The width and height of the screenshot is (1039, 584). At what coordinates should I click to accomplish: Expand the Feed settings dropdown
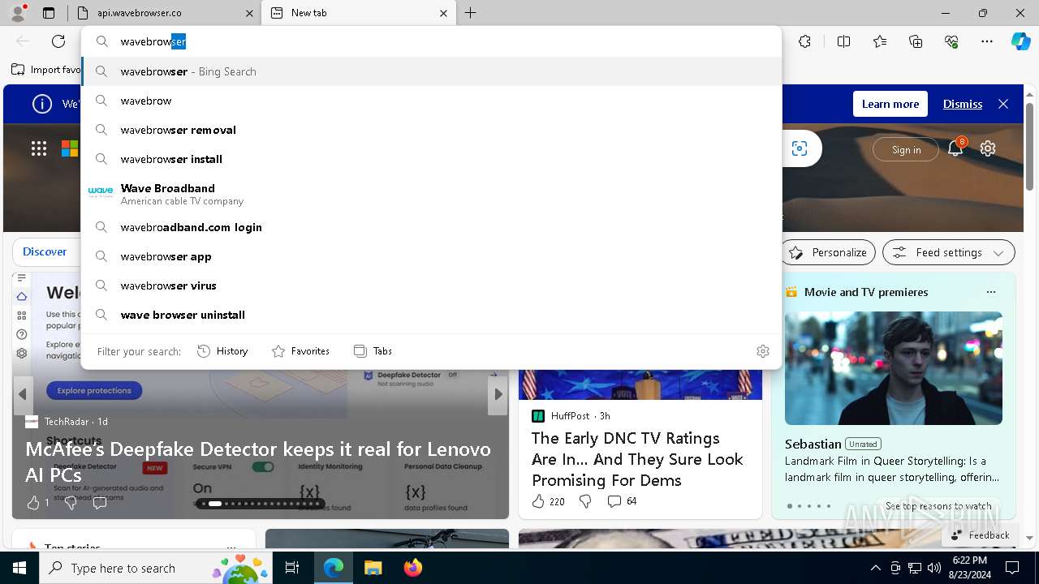(x=948, y=252)
